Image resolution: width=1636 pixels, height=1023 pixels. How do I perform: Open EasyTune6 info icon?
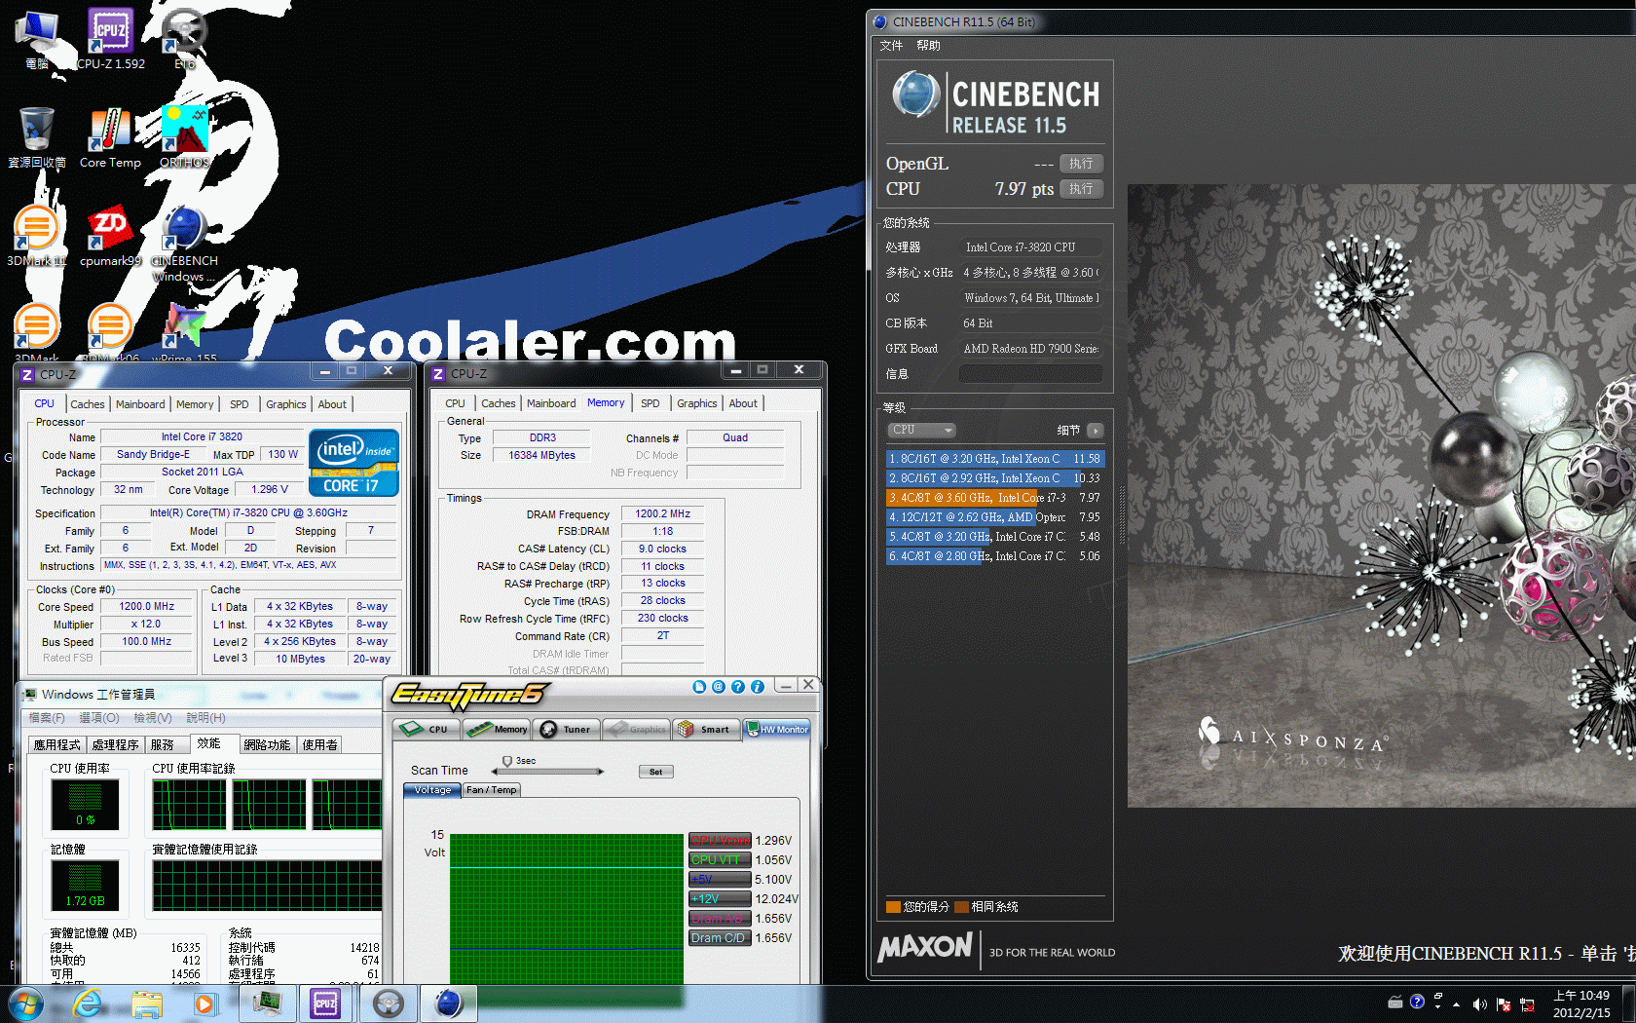[x=757, y=687]
